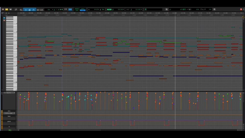Screen dimensions: 245x138
Task: Select the move/cross arrows tool
Action: click(30, 10)
